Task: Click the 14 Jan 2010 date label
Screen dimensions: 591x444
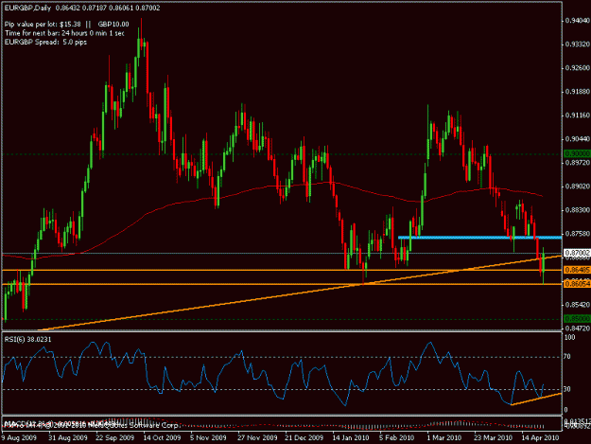Action: [351, 438]
